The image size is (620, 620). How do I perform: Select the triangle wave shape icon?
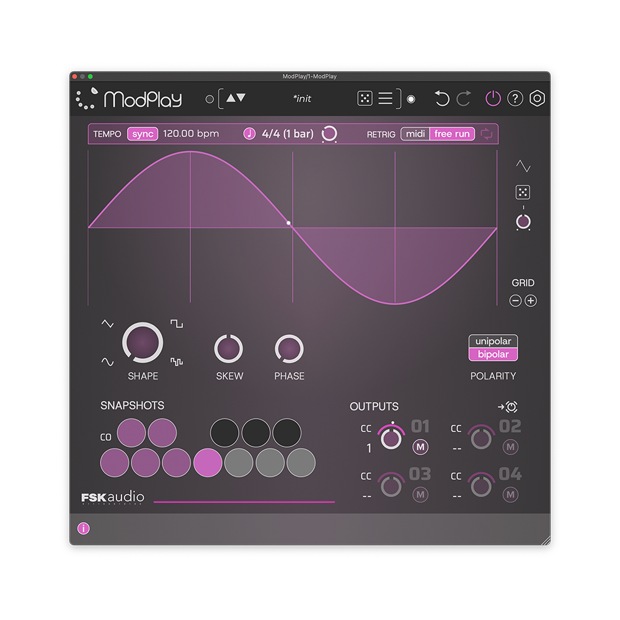[107, 324]
